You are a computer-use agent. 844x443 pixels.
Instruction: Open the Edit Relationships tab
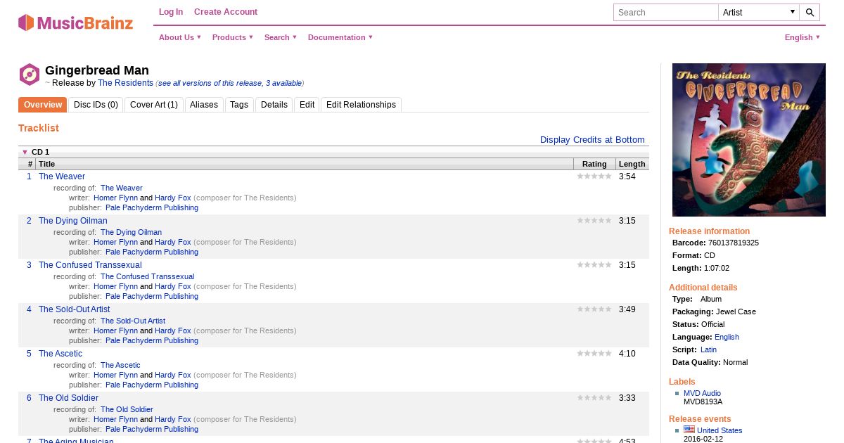pyautogui.click(x=361, y=105)
